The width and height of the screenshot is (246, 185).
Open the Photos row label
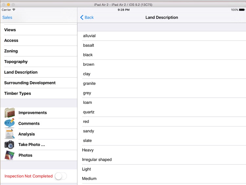point(25,155)
